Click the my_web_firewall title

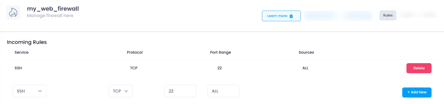click(53, 9)
